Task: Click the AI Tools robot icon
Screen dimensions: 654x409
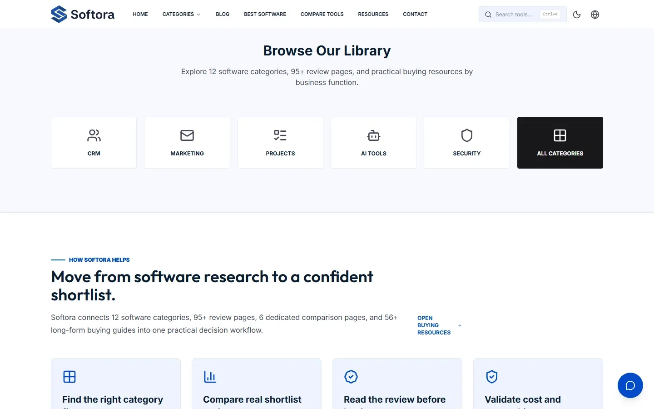Action: pyautogui.click(x=374, y=135)
